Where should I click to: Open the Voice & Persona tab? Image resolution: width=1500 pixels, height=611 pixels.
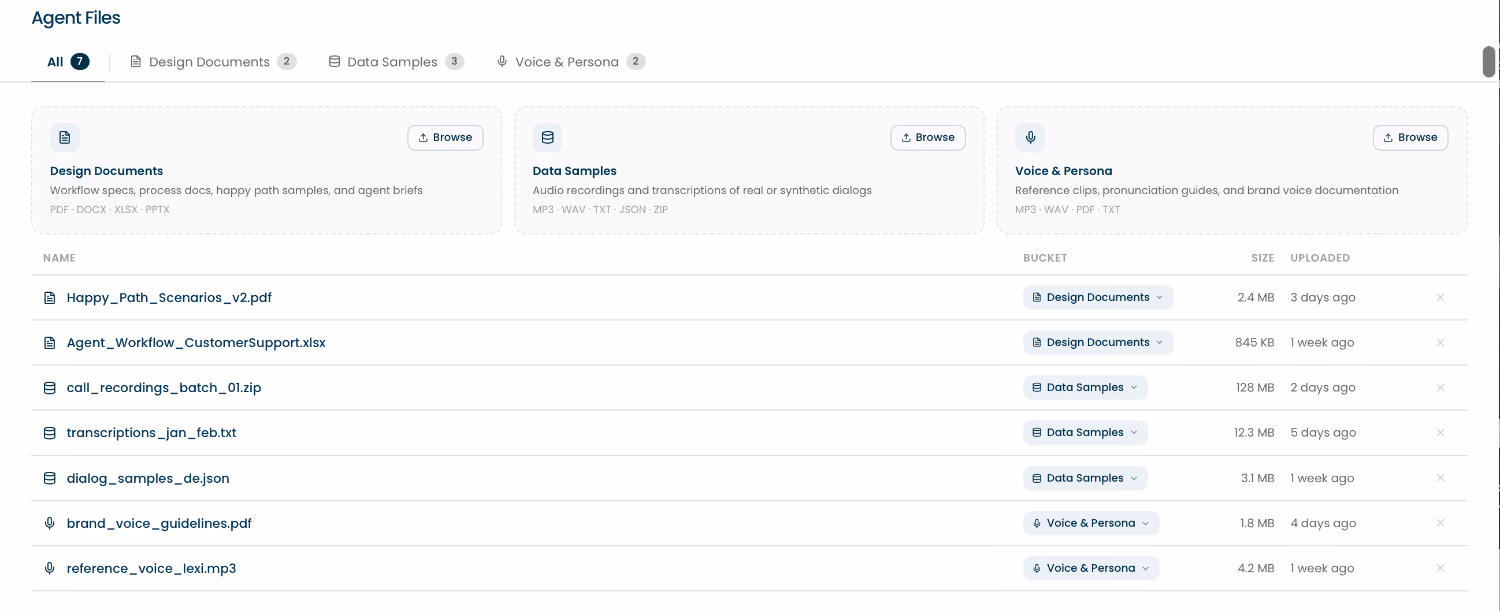click(x=571, y=62)
